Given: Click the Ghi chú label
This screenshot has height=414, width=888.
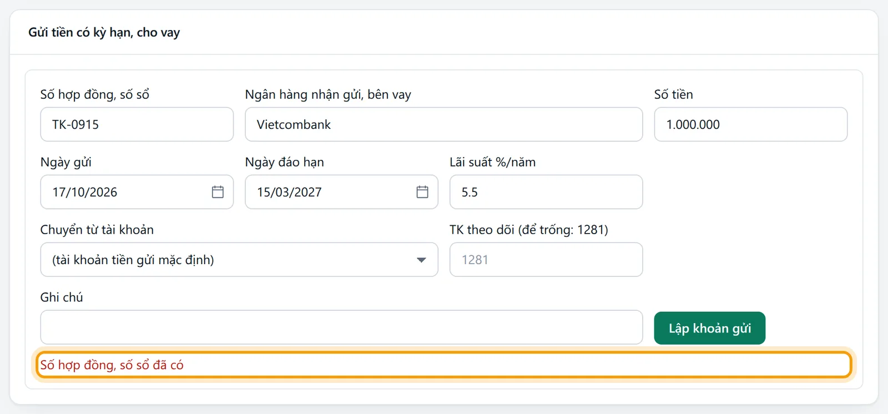Looking at the screenshot, I should (62, 297).
